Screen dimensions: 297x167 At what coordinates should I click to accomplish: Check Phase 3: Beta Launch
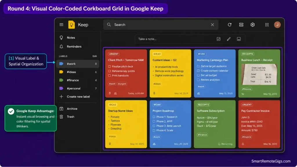point(154,126)
